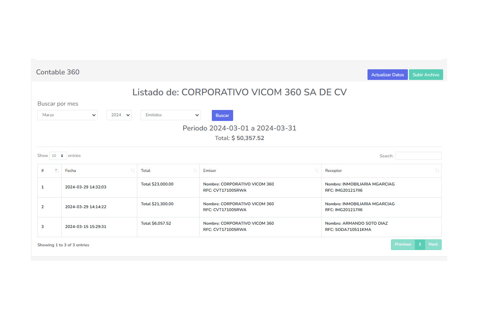Click the Subir Archivo button
478x320 pixels.
pyautogui.click(x=426, y=75)
